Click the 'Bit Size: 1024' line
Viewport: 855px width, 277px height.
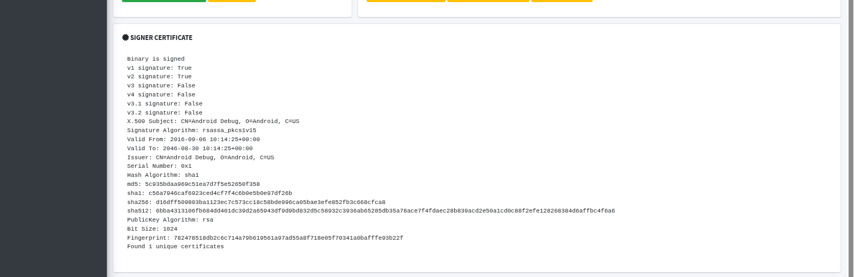pos(152,229)
